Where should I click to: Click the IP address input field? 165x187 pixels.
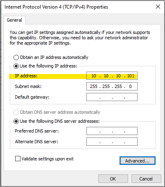pos(112,76)
